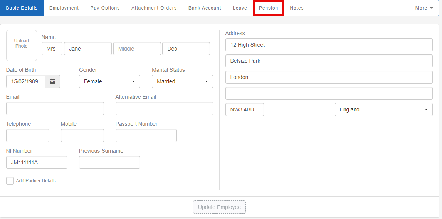Viewport: 442px width, 219px height.
Task: Click the surname field with Deo
Action: [186, 49]
